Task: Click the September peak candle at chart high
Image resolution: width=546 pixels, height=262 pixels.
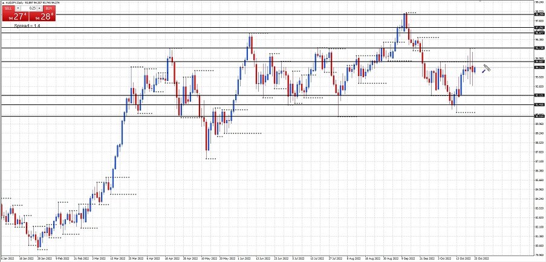Action: [406, 20]
